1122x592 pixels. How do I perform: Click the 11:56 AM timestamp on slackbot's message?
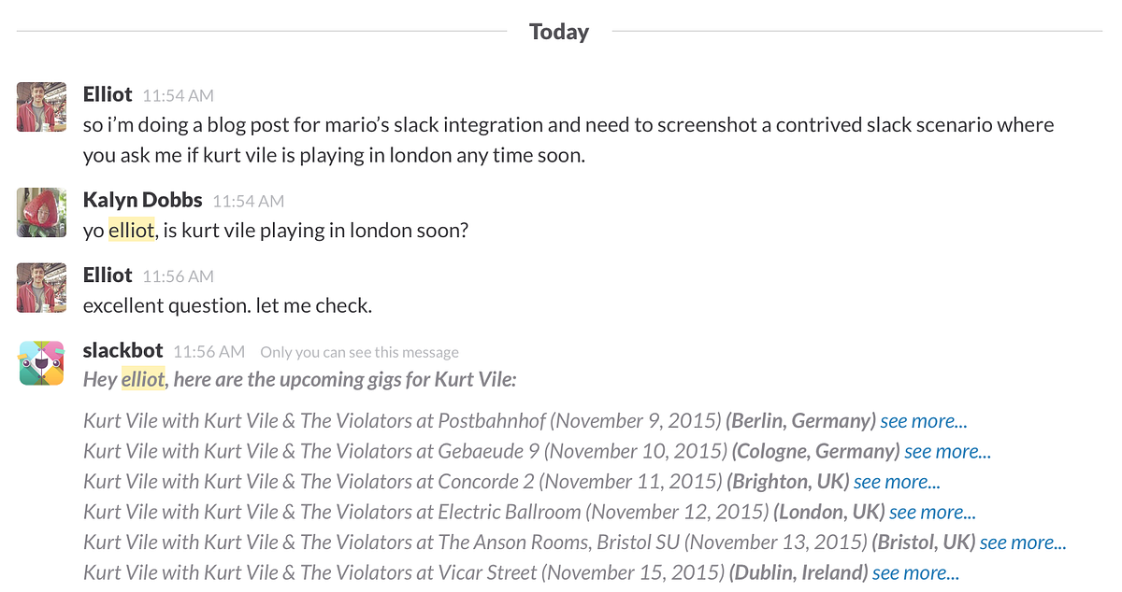209,352
